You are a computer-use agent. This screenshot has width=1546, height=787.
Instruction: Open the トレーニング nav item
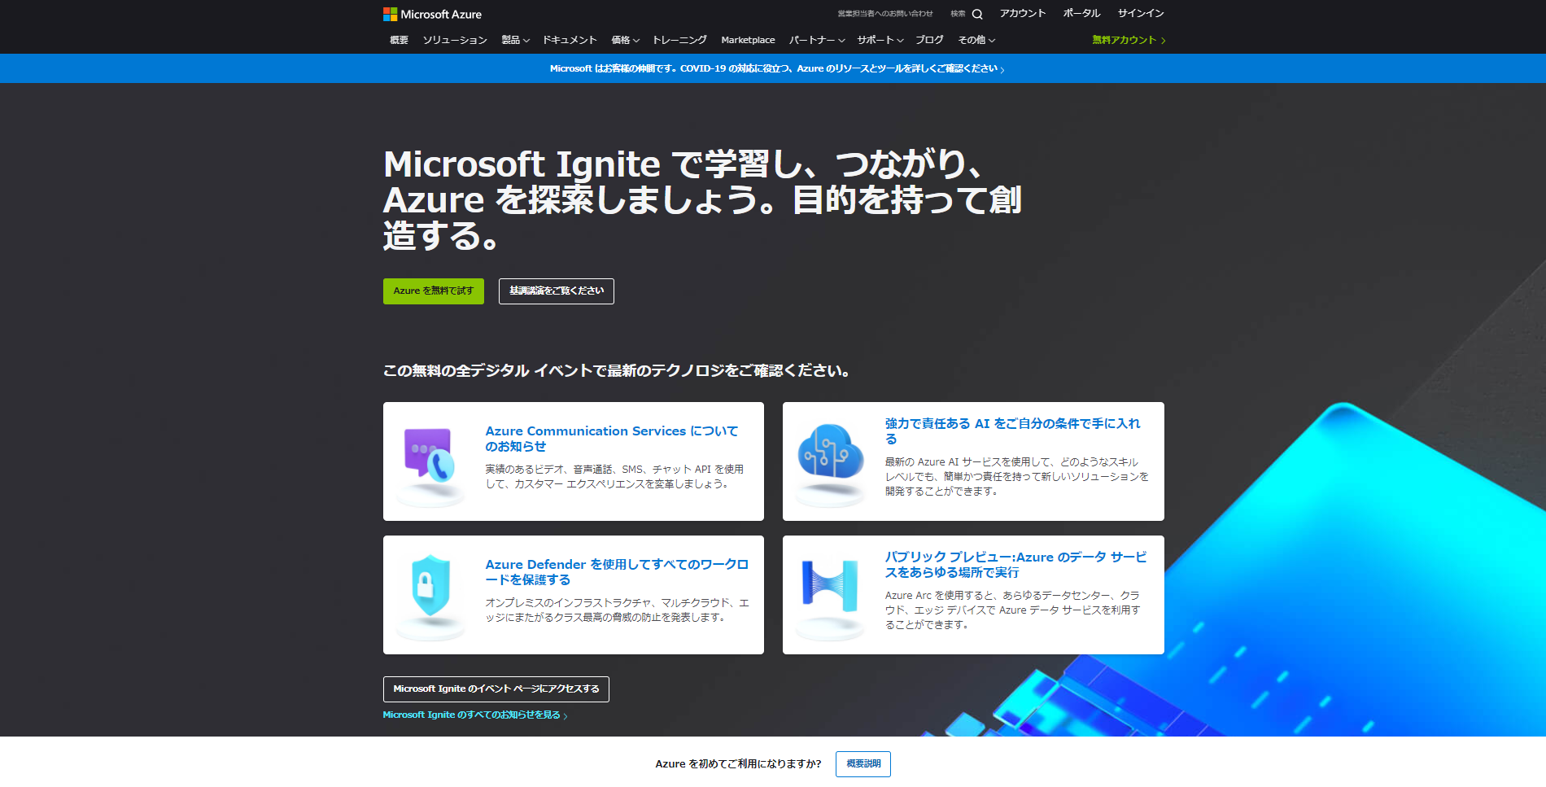(x=679, y=40)
